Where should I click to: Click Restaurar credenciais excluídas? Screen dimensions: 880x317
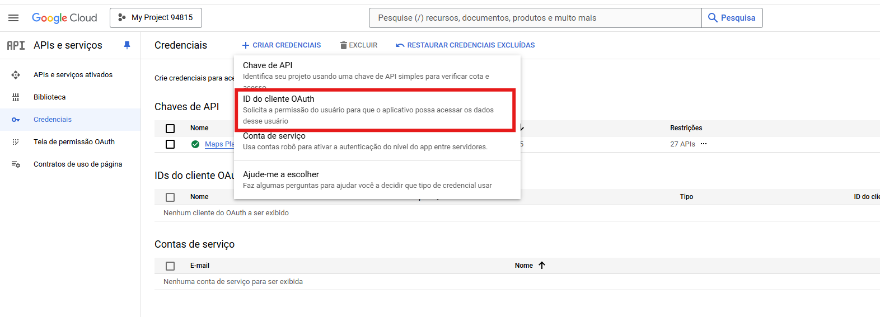coord(465,45)
